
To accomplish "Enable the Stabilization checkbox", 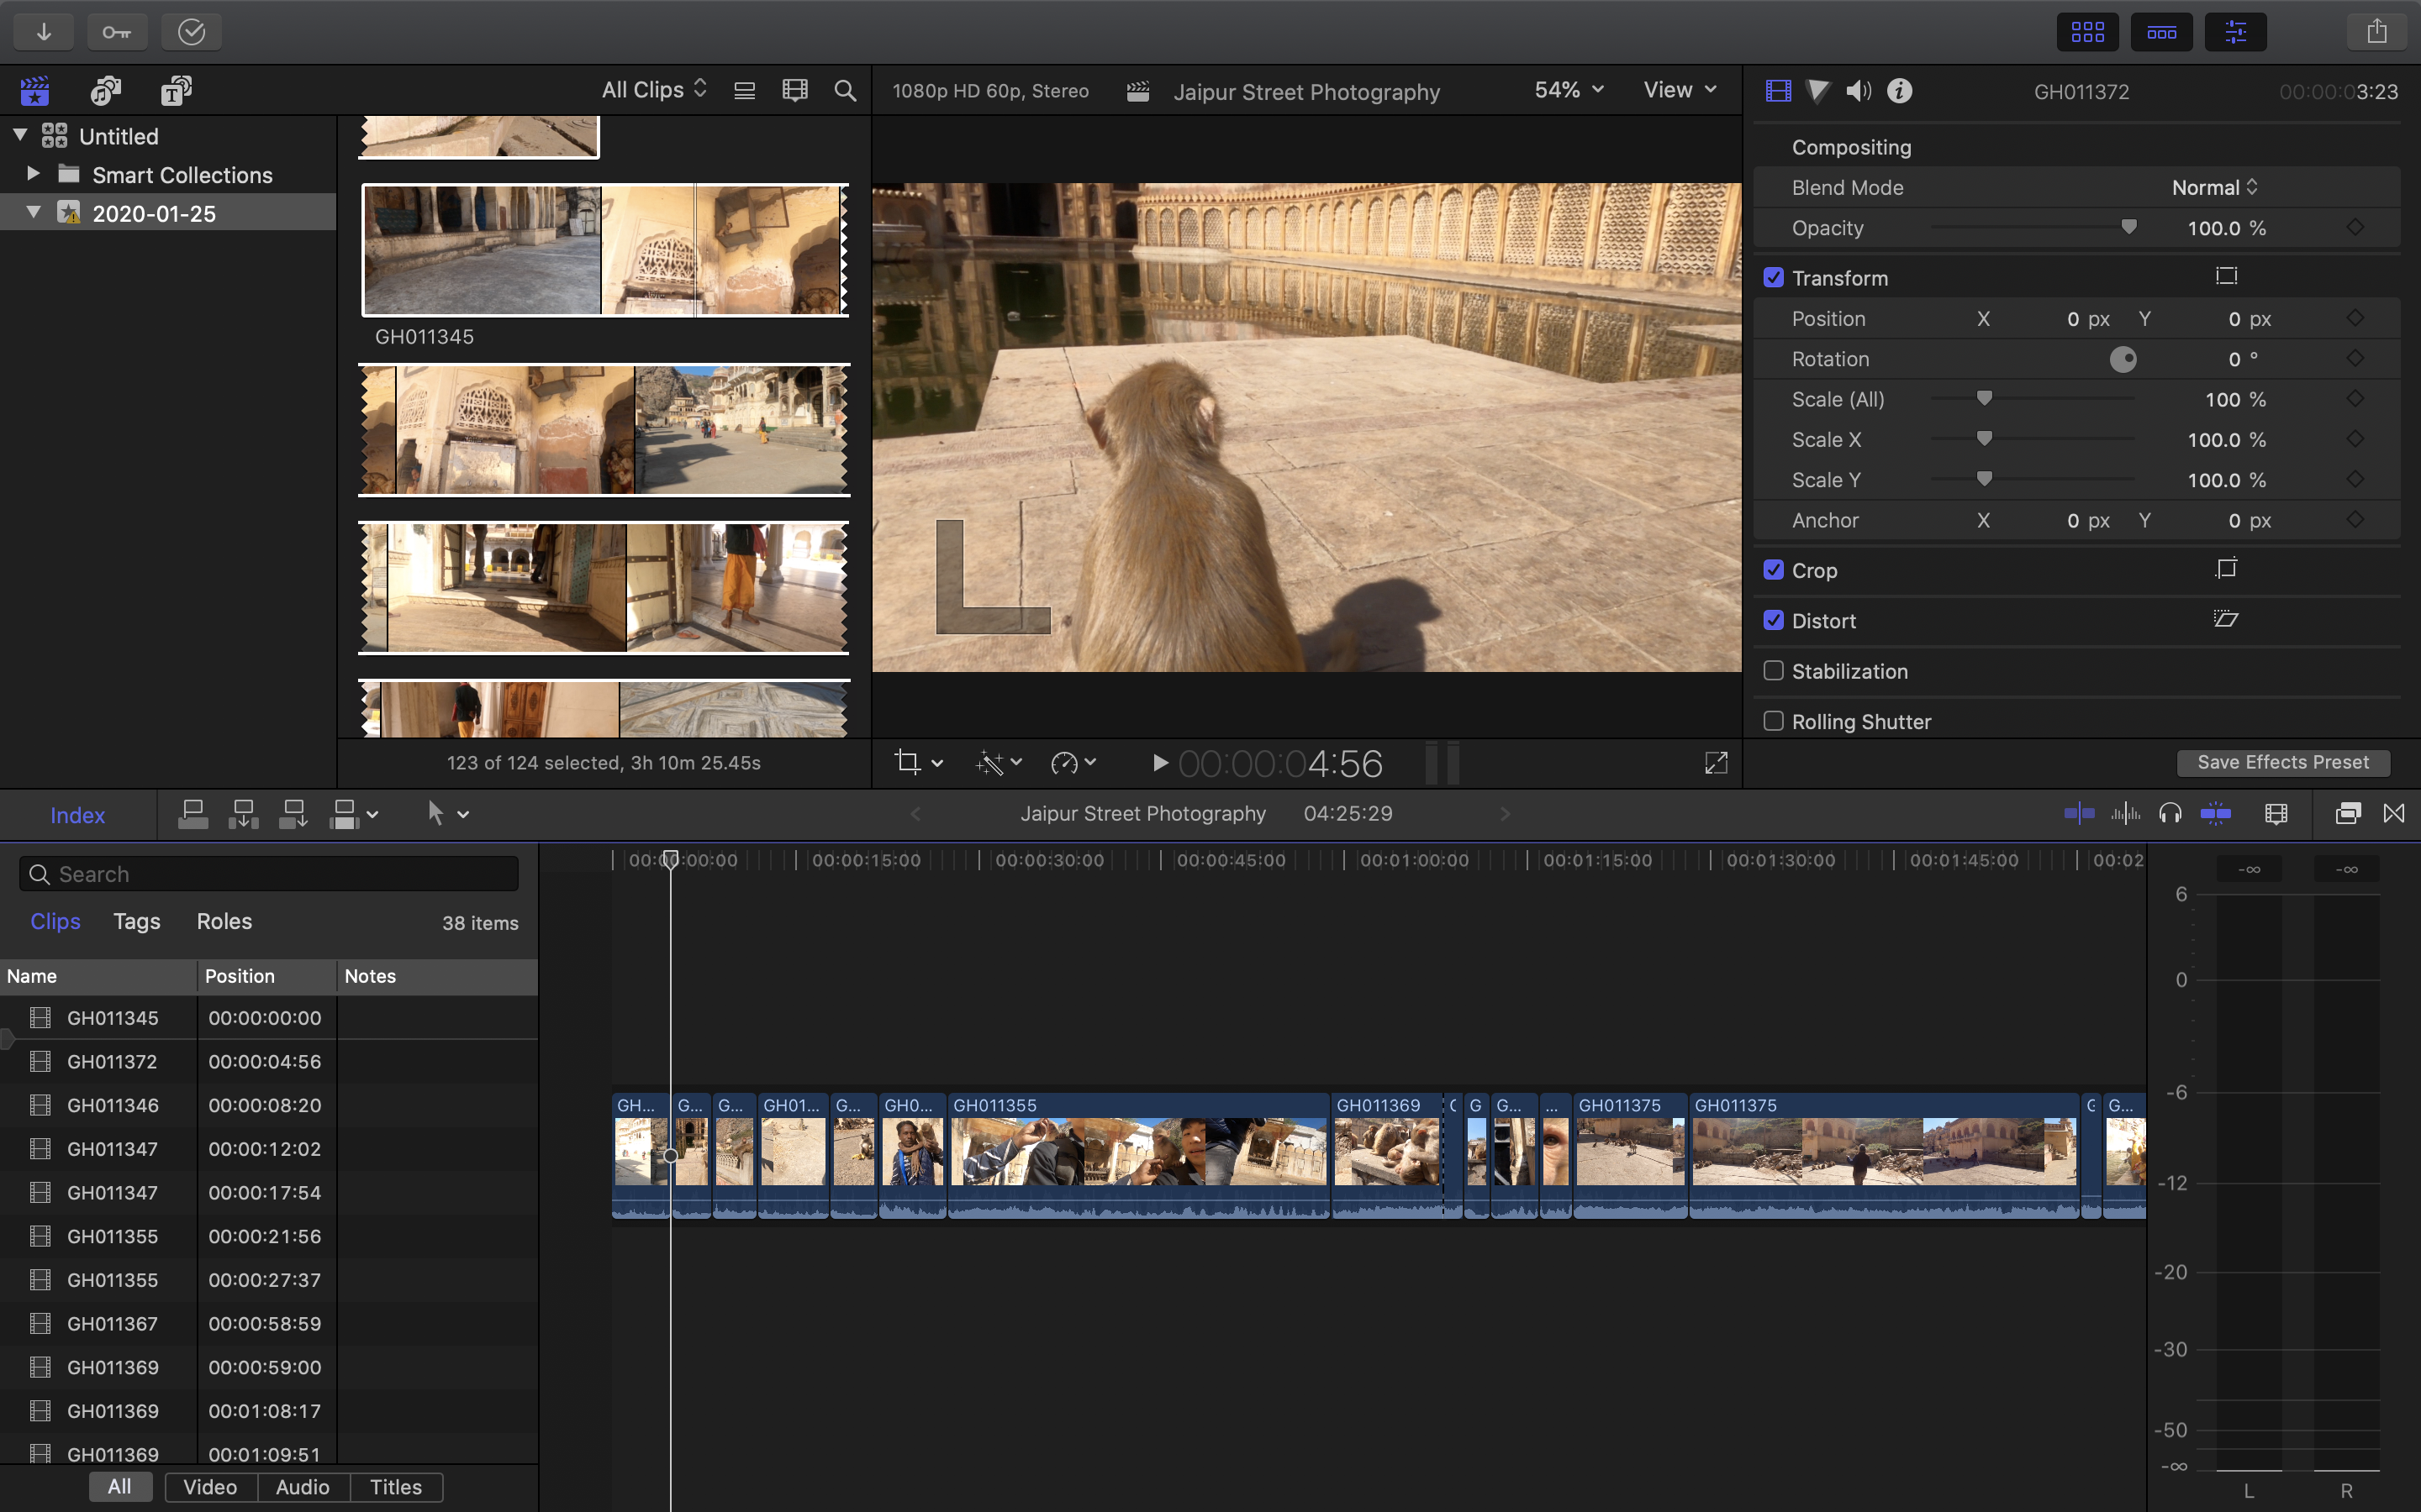I will click(1774, 671).
